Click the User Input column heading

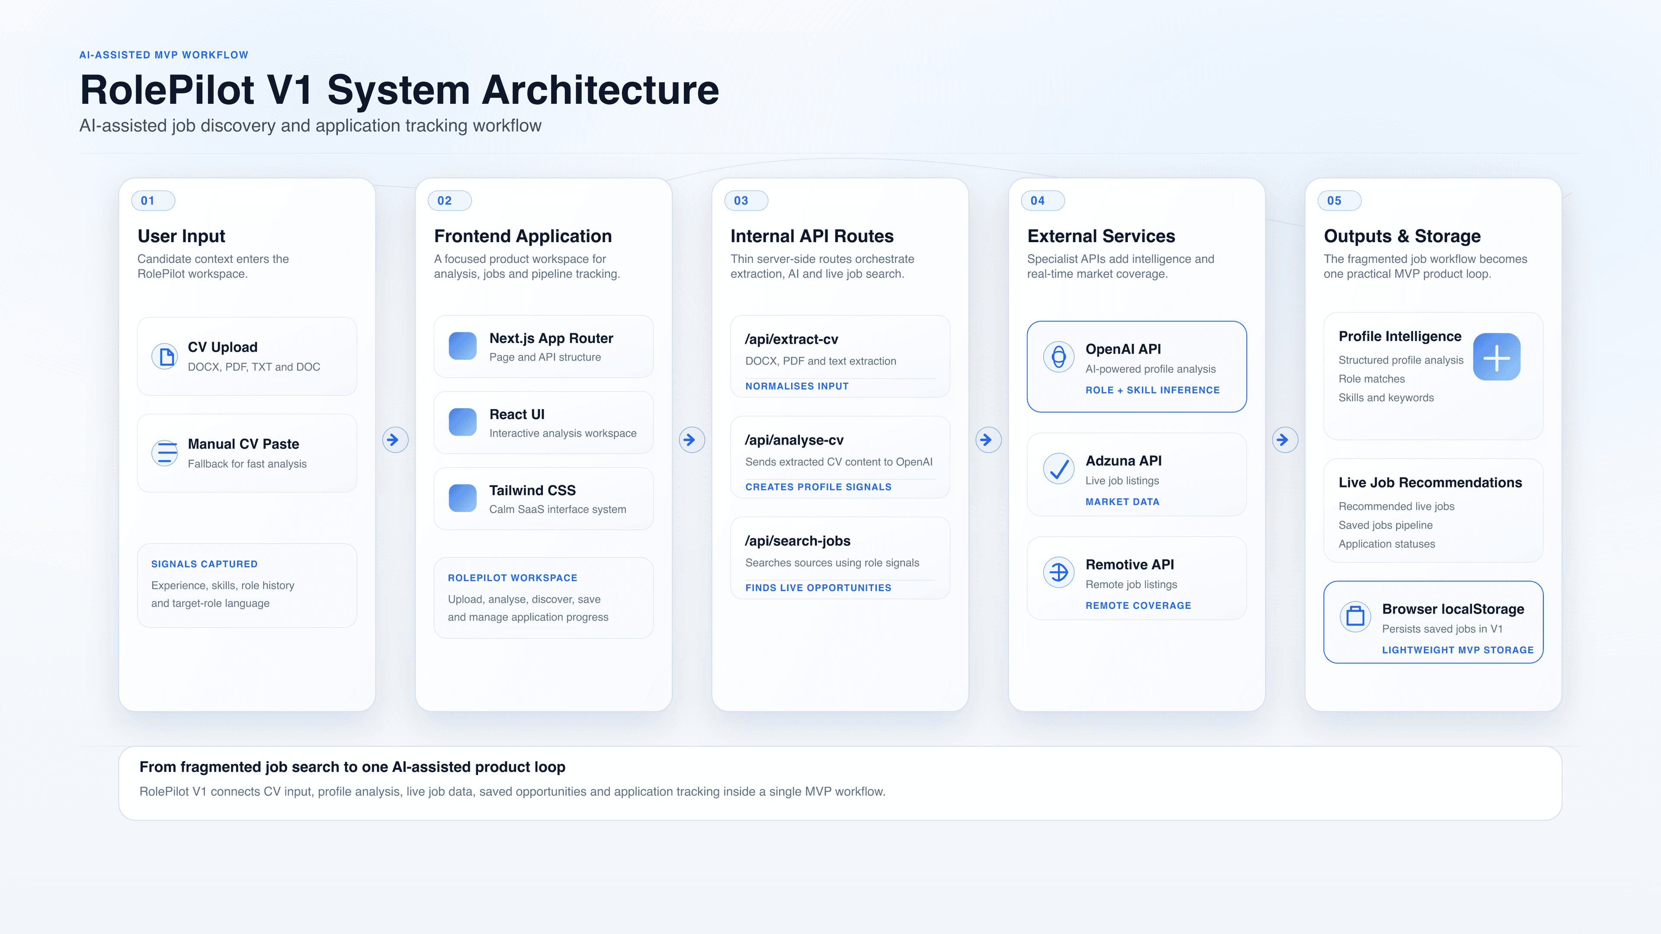(181, 236)
